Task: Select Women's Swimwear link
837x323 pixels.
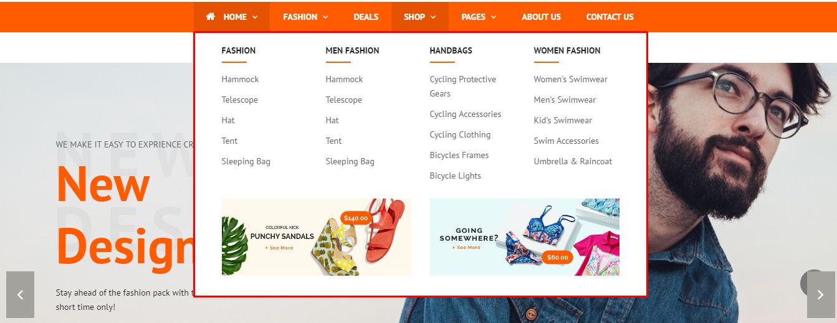Action: pos(570,79)
